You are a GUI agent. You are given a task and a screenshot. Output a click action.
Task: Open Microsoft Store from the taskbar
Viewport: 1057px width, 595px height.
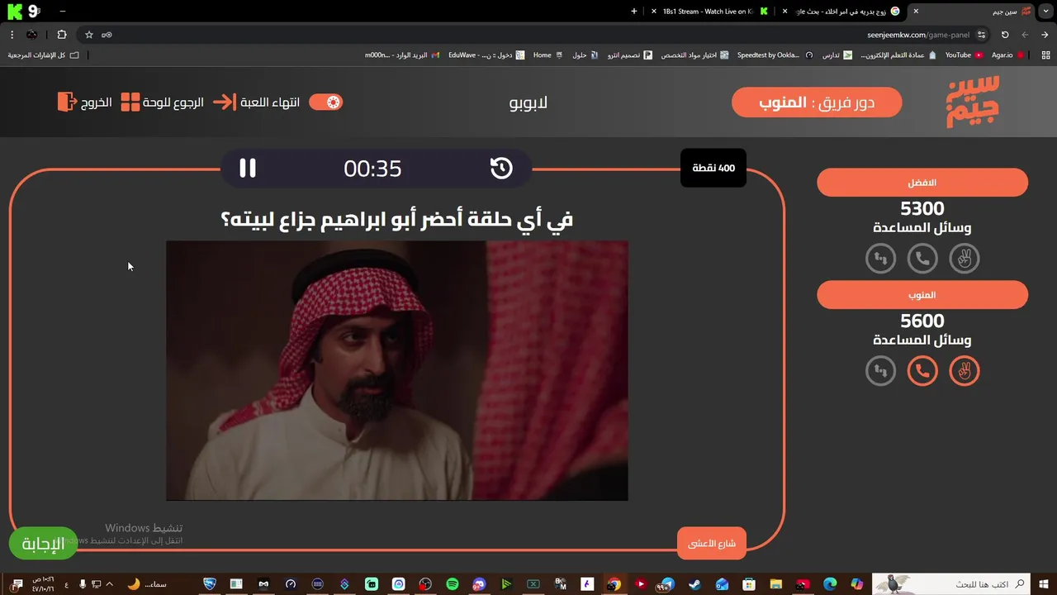click(749, 584)
